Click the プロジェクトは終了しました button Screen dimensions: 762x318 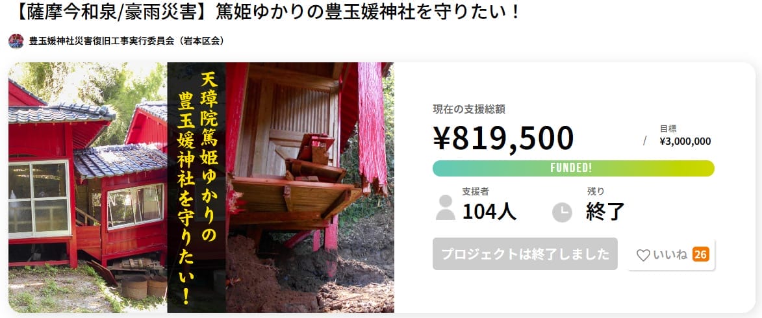525,254
